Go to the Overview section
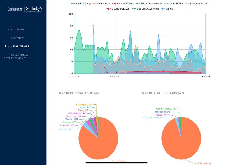 (17, 38)
